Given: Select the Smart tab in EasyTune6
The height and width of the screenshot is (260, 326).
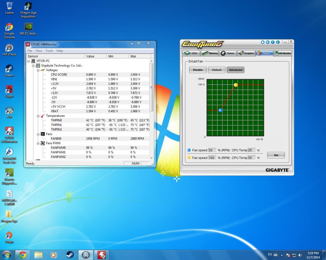Looking at the screenshot, I should pos(264,53).
